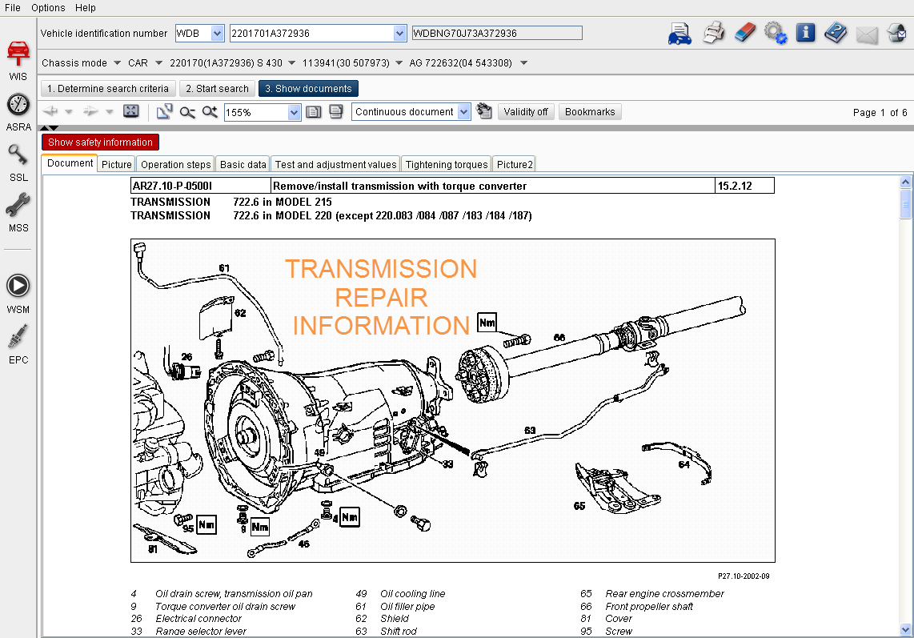Click the forward navigation arrow
The image size is (914, 638).
pos(91,110)
